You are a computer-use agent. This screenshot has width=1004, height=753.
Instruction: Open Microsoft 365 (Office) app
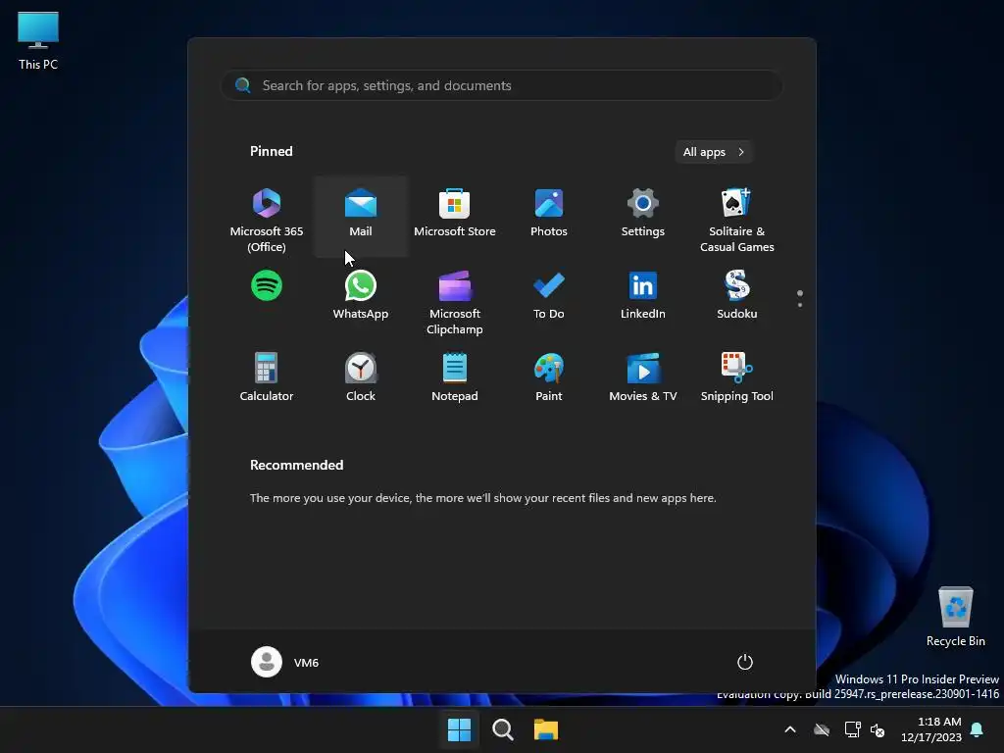tap(267, 219)
